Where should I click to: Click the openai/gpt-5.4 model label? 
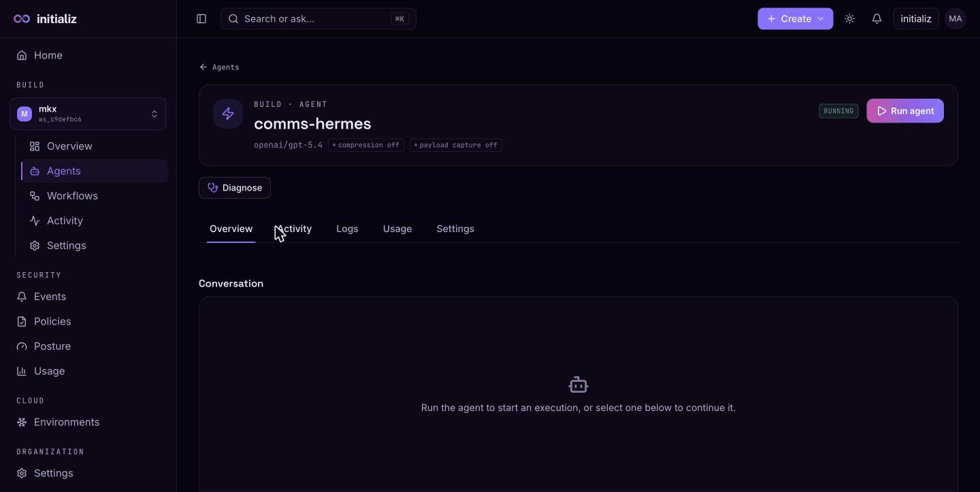coord(288,145)
